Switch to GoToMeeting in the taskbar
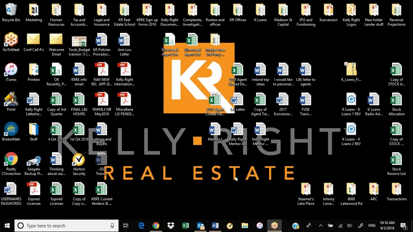The height and width of the screenshot is (232, 413). click(275, 226)
